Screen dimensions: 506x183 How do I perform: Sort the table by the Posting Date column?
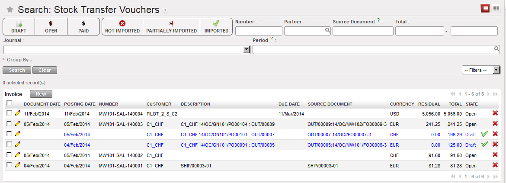80,104
